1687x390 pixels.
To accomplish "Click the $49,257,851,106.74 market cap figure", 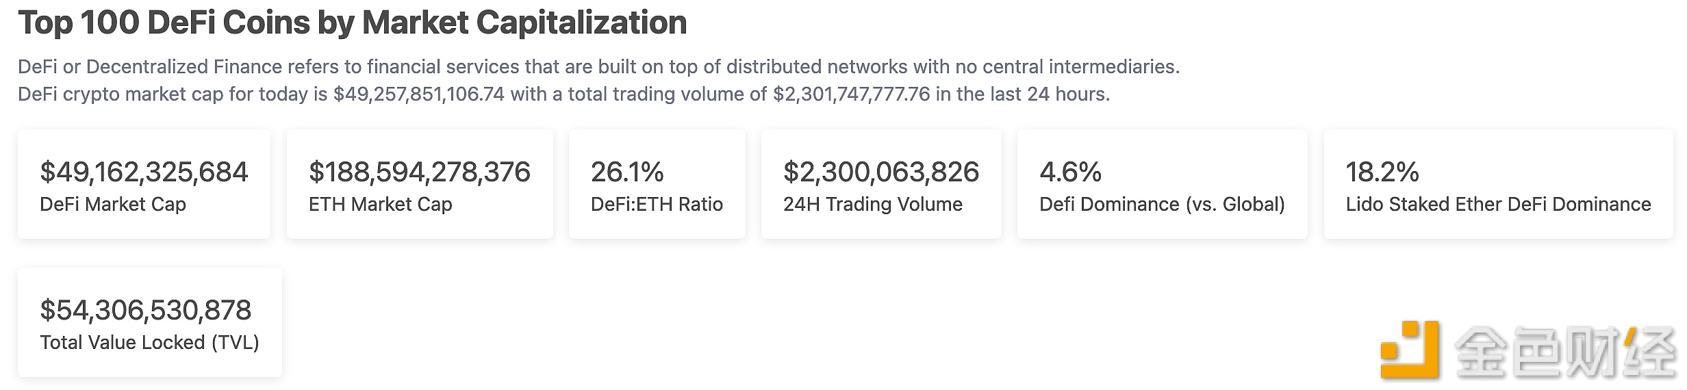I will (x=418, y=94).
